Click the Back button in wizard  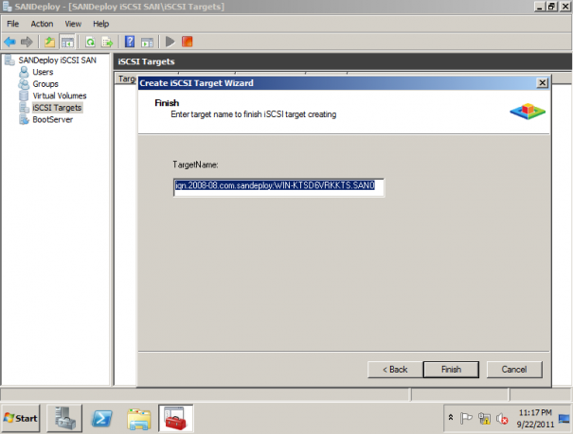tap(395, 370)
